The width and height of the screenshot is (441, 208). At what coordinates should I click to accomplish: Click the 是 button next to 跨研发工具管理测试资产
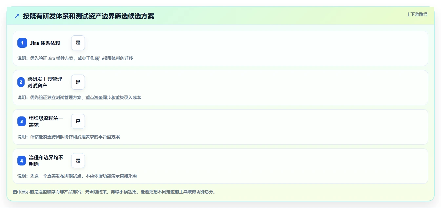[x=78, y=82]
